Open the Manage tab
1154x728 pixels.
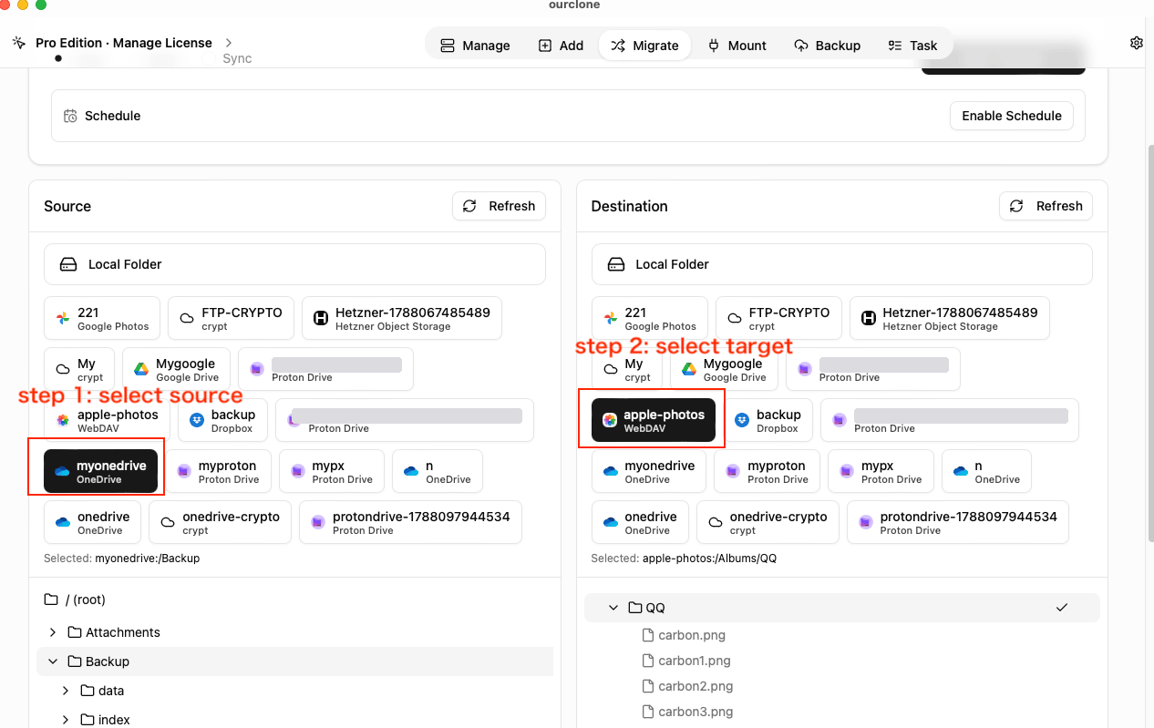475,46
